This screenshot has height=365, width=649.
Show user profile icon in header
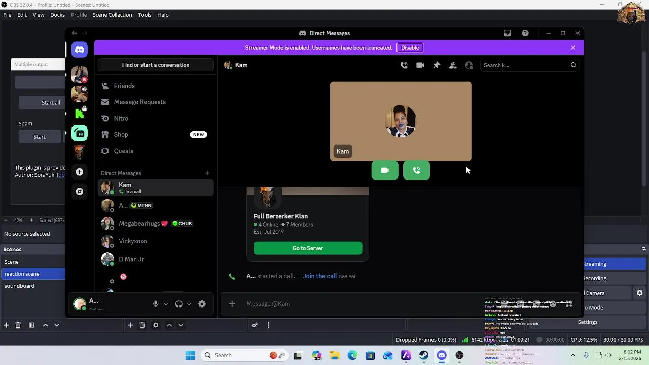(x=469, y=65)
